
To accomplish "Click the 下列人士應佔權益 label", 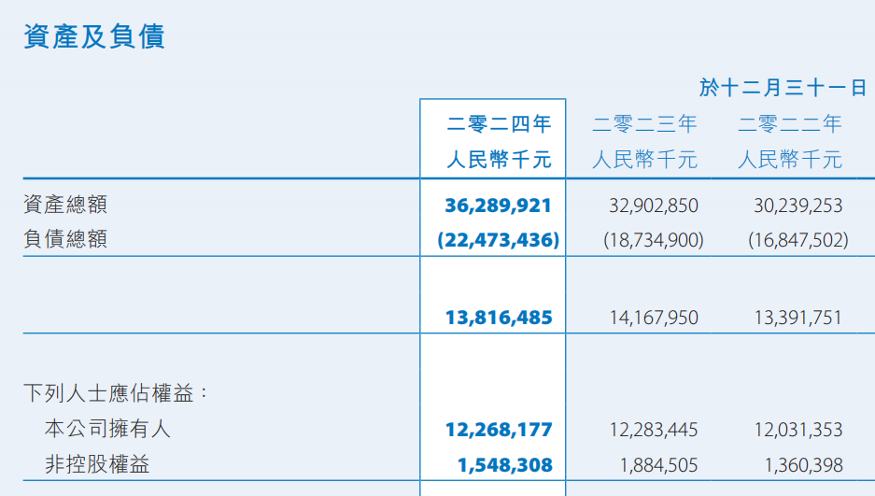I will [116, 393].
